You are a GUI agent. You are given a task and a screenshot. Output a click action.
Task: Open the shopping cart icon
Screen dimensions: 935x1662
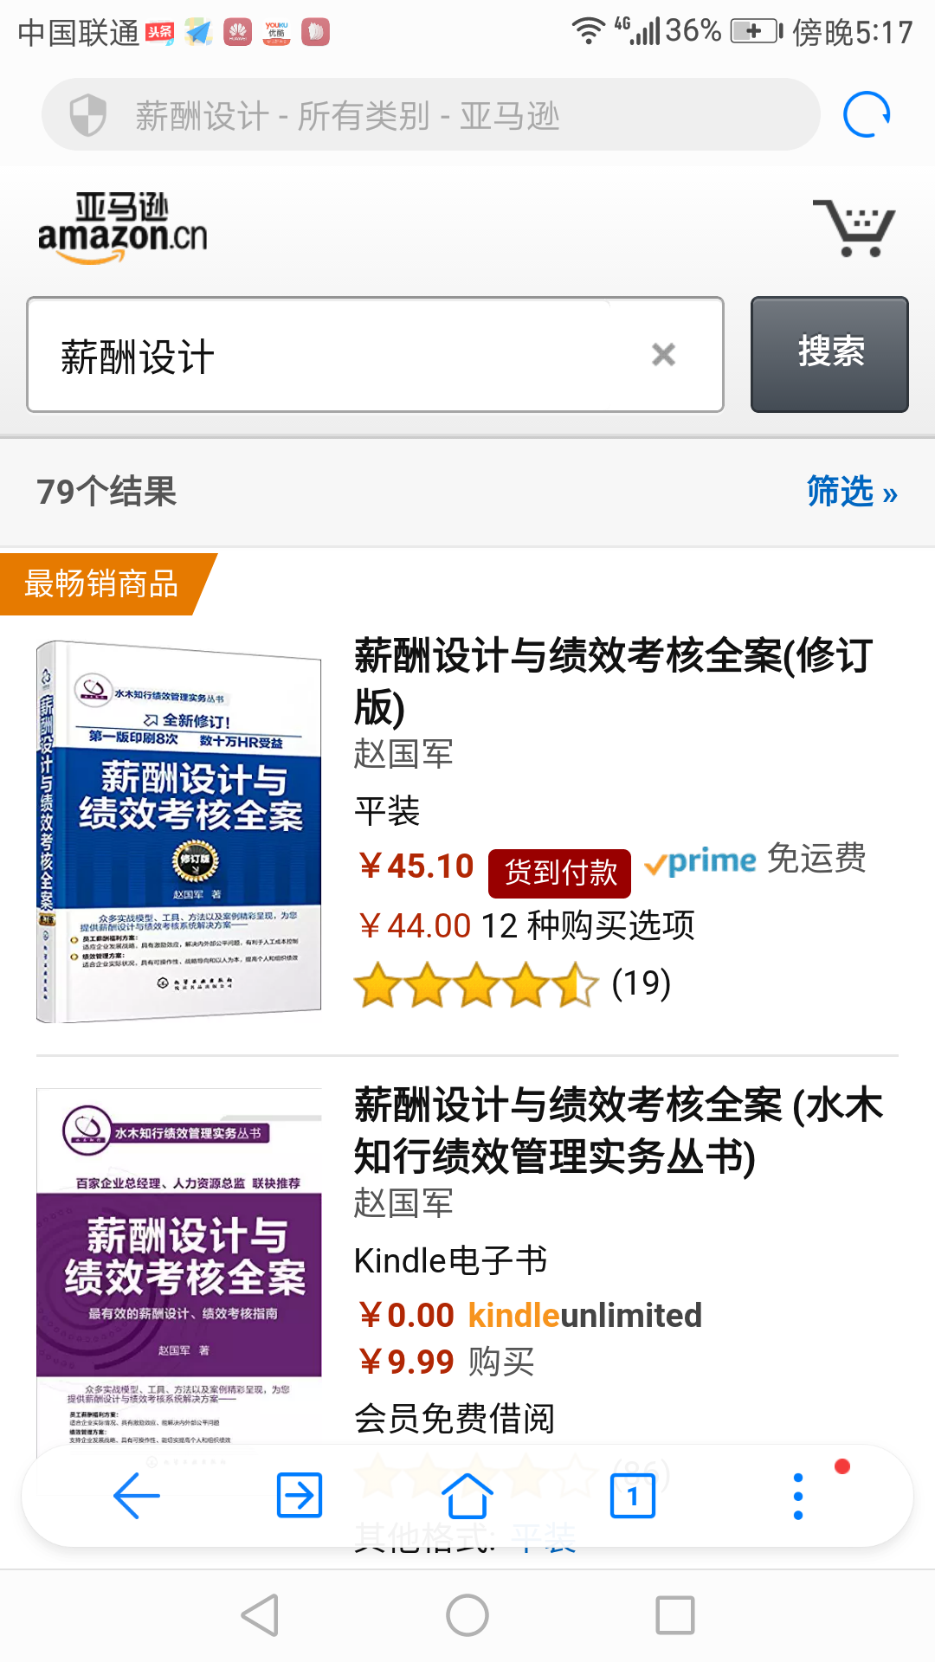click(x=854, y=228)
